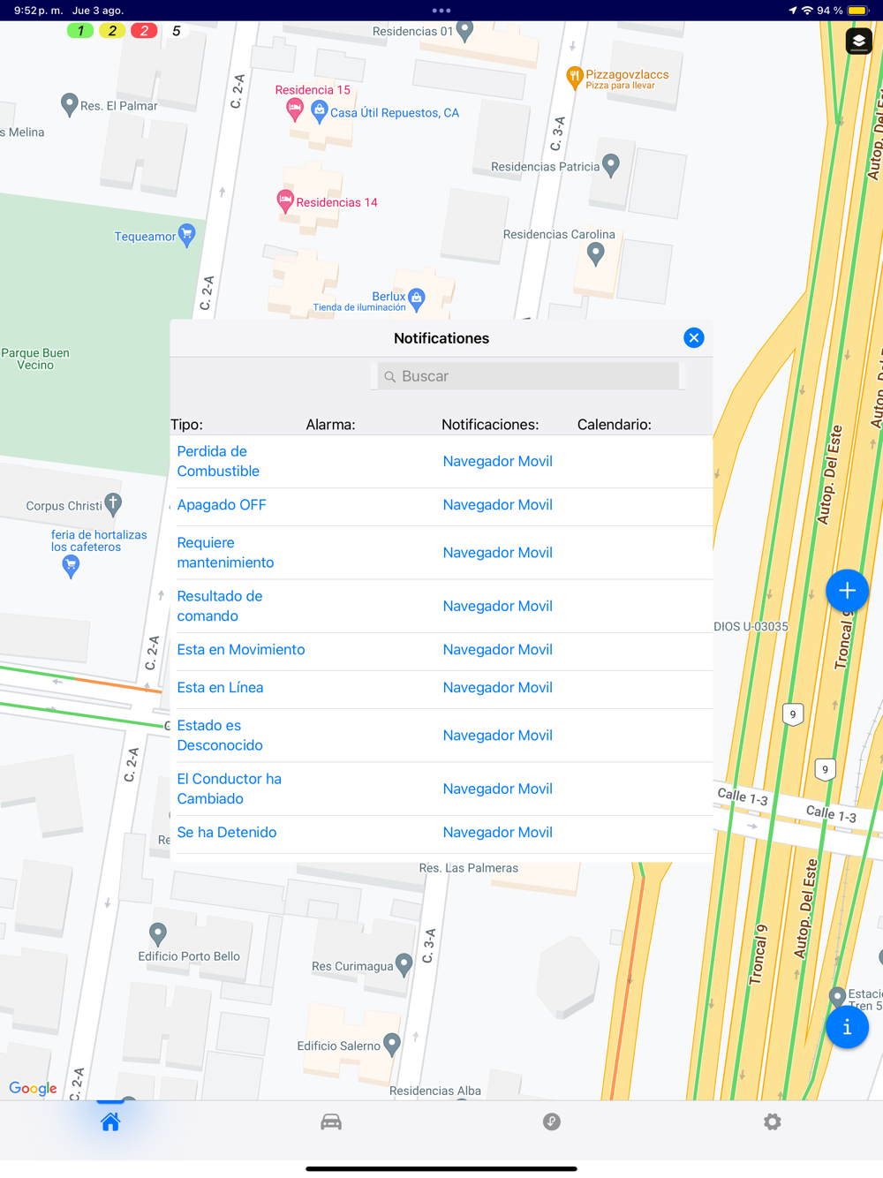Open the three-dots multitasking menu
Image resolution: width=883 pixels, height=1178 pixels.
[x=441, y=11]
